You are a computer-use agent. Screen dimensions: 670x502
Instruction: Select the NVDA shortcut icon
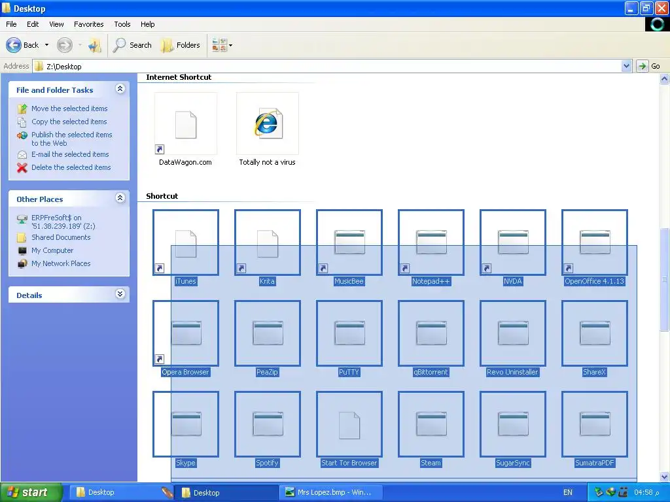point(513,243)
